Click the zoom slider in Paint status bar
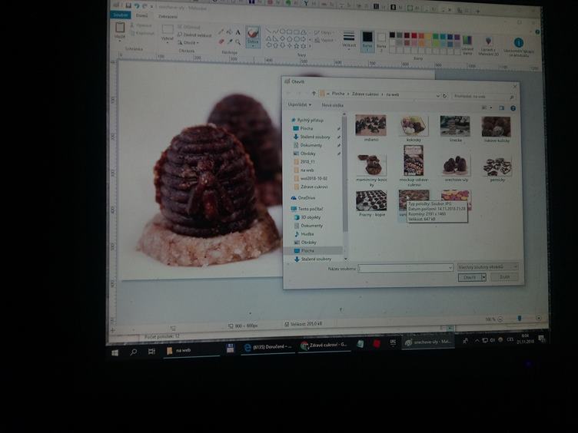 520,318
